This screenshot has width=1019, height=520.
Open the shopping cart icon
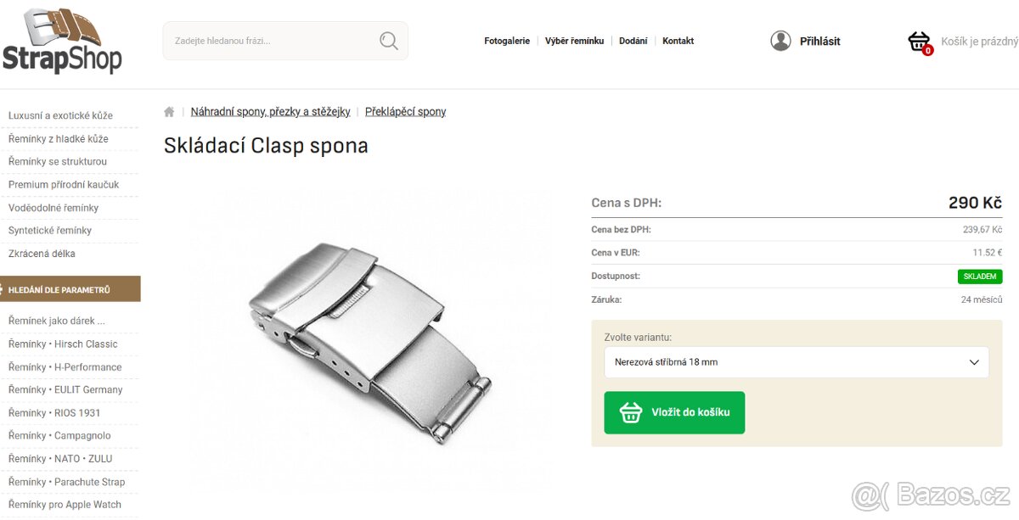coord(920,42)
